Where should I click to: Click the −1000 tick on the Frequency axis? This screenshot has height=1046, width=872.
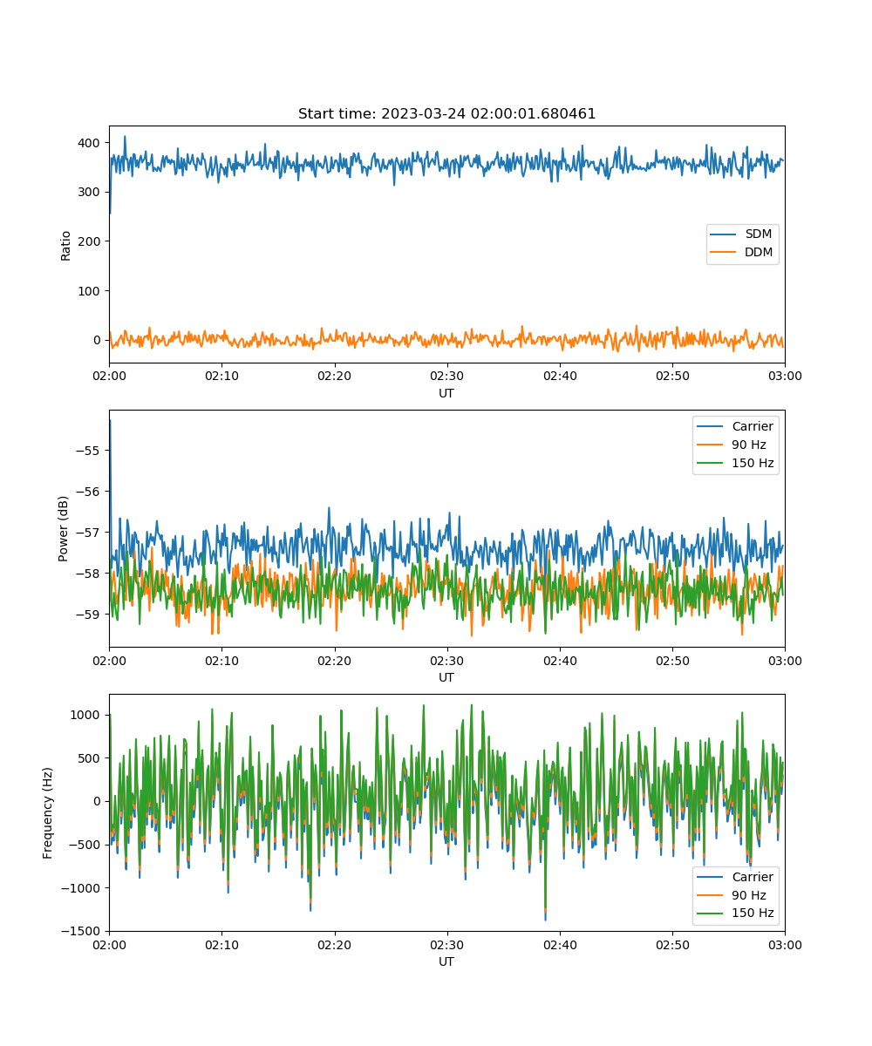click(83, 888)
